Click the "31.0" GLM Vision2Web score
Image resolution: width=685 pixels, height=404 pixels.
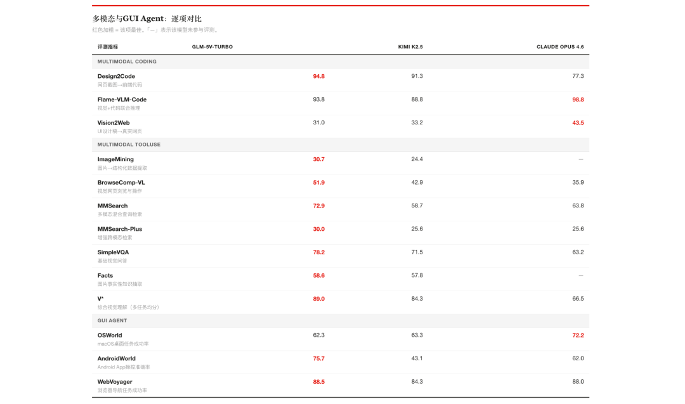click(319, 122)
